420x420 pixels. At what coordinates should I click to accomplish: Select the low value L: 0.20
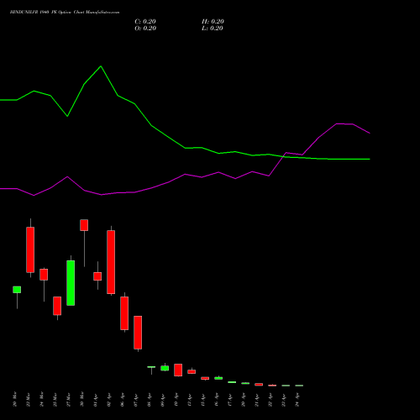coord(213,29)
